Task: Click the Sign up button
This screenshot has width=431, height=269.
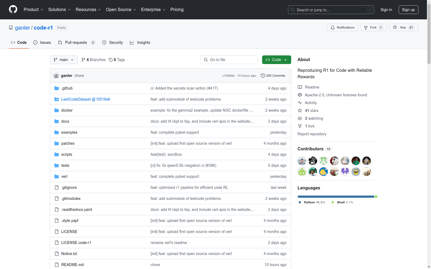Action: pyautogui.click(x=408, y=10)
